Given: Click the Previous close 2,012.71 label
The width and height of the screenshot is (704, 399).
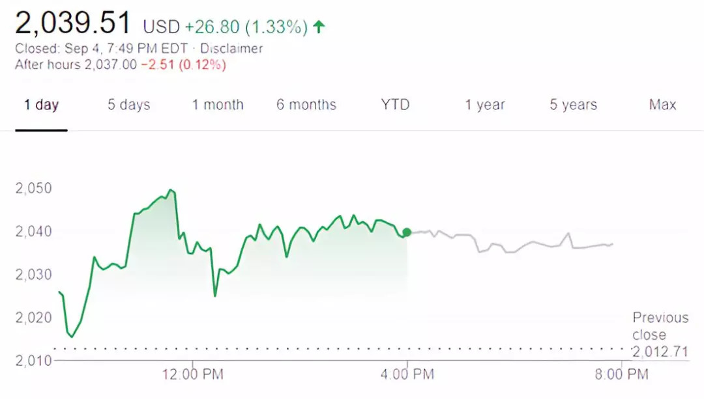Looking at the screenshot, I should point(660,335).
